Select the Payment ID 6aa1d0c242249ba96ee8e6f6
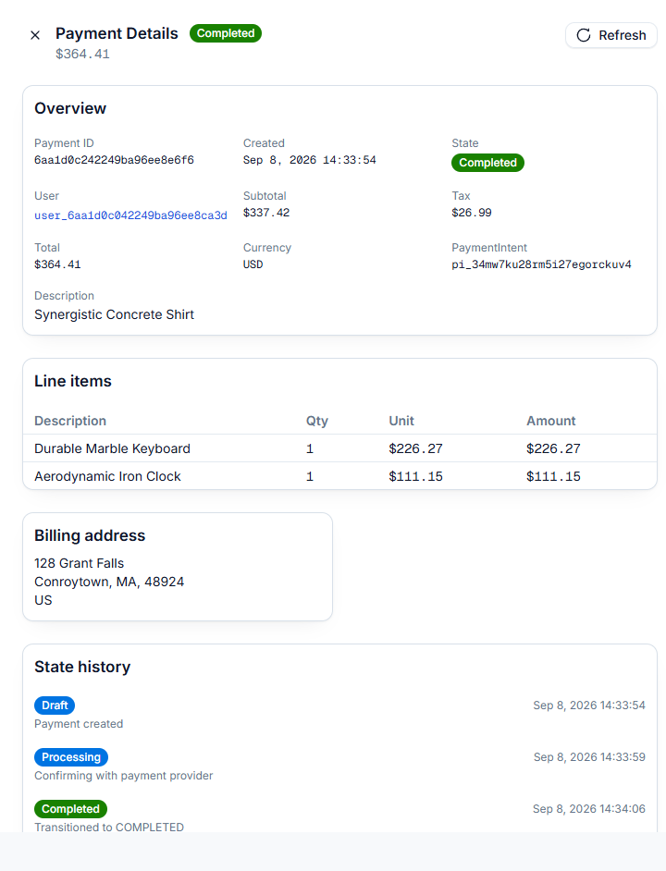Viewport: 666px width, 871px height. pyautogui.click(x=114, y=160)
